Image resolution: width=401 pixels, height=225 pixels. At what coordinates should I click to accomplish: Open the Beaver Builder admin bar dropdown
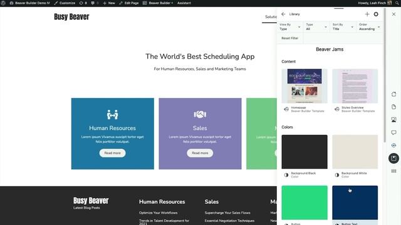[158, 3]
